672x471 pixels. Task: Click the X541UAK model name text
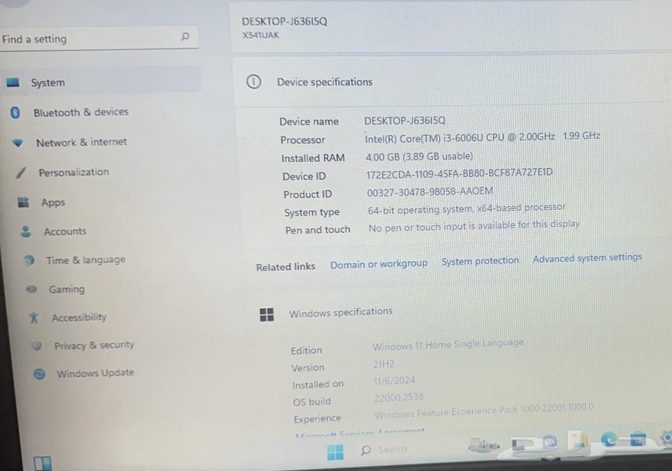[261, 35]
